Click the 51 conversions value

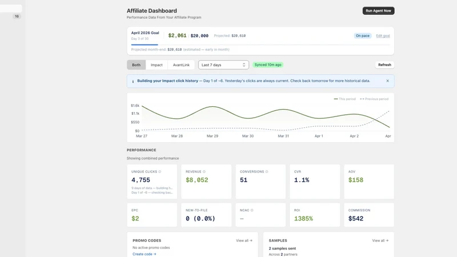pos(244,180)
